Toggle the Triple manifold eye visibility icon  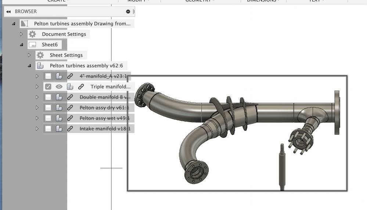[59, 87]
